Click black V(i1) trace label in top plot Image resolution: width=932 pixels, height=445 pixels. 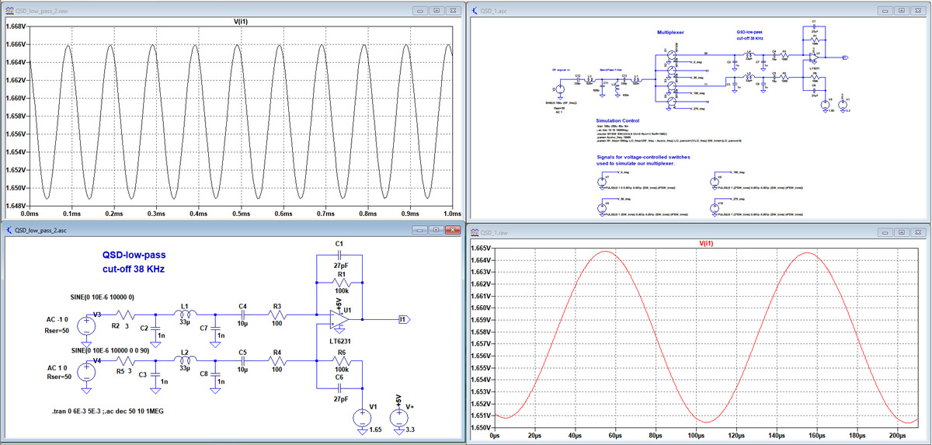240,20
